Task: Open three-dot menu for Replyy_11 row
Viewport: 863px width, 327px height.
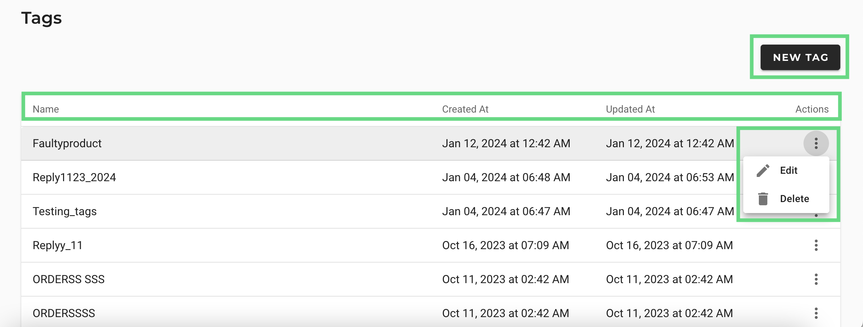Action: click(x=816, y=245)
